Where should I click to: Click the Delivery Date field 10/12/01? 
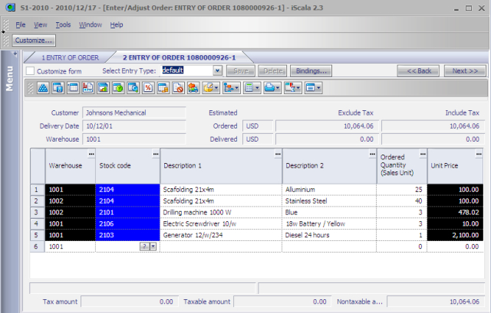point(134,126)
